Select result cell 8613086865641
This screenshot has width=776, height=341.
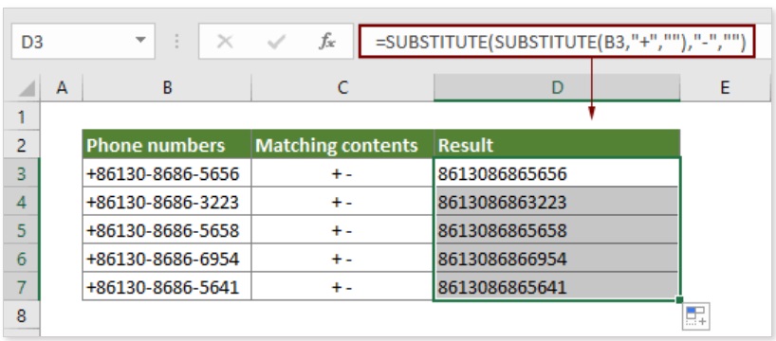(557, 287)
